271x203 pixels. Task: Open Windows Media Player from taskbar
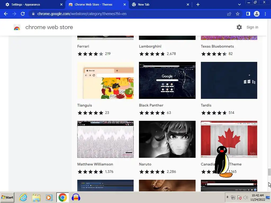click(x=49, y=197)
